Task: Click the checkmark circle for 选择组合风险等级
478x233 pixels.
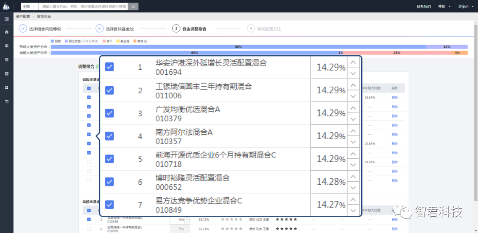Action: (23, 29)
